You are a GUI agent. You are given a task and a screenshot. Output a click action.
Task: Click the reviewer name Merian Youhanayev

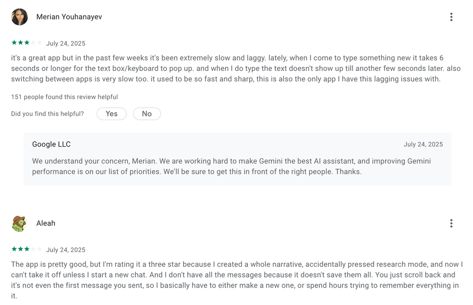[69, 17]
